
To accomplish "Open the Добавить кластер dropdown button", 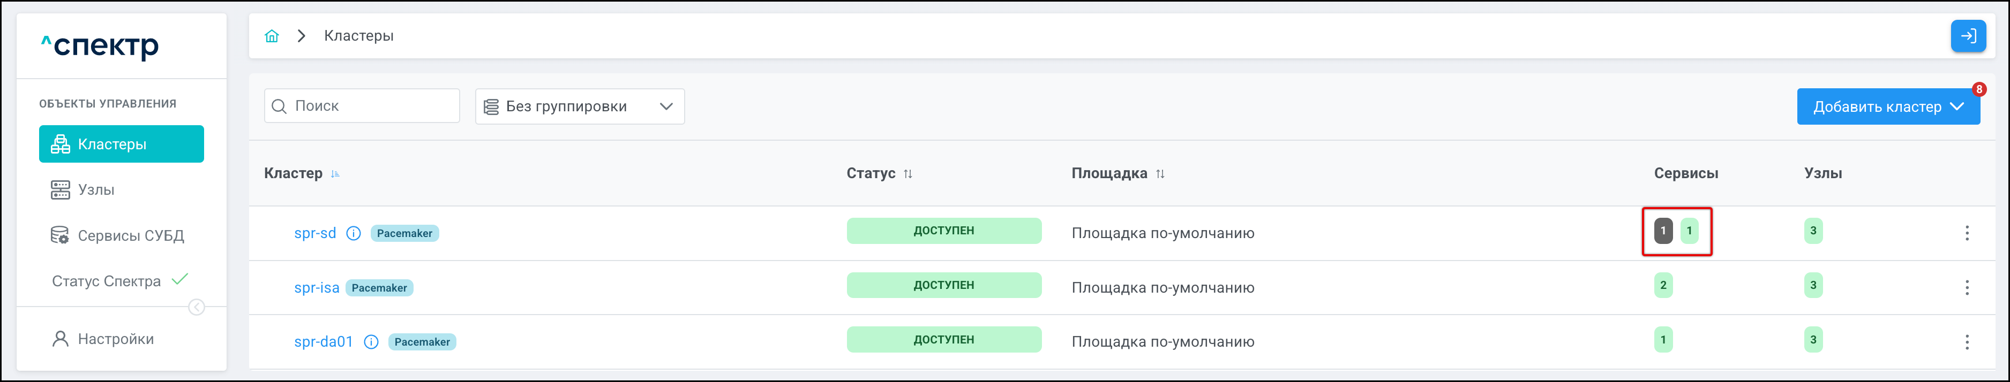I will click(x=1887, y=107).
